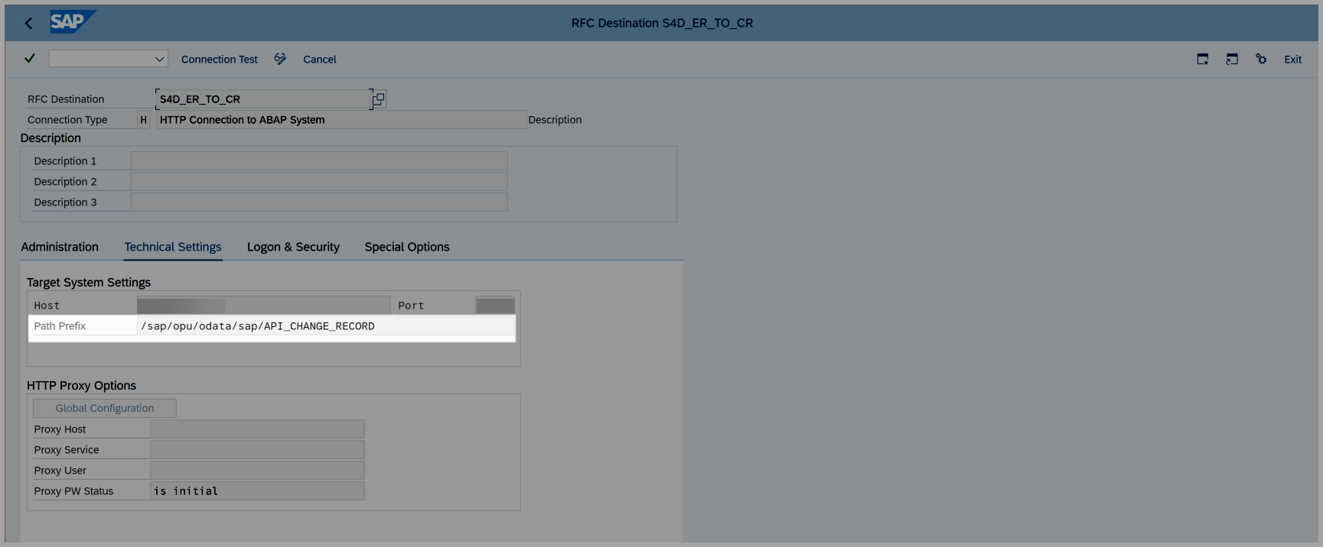This screenshot has height=547, width=1323.
Task: Select the Technical Settings tab
Action: click(173, 247)
